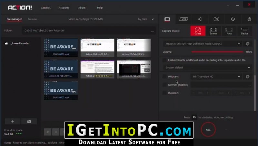
Task: Click the Video recordings: 7 (328 MB) text
Action: (86, 19)
